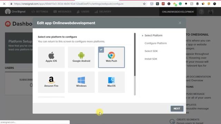Click the Dashboard red icon

pyautogui.click(x=8, y=24)
